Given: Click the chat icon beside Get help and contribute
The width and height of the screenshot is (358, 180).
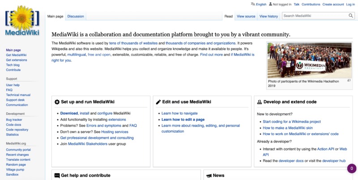Looking at the screenshot, I should pyautogui.click(x=57, y=176).
